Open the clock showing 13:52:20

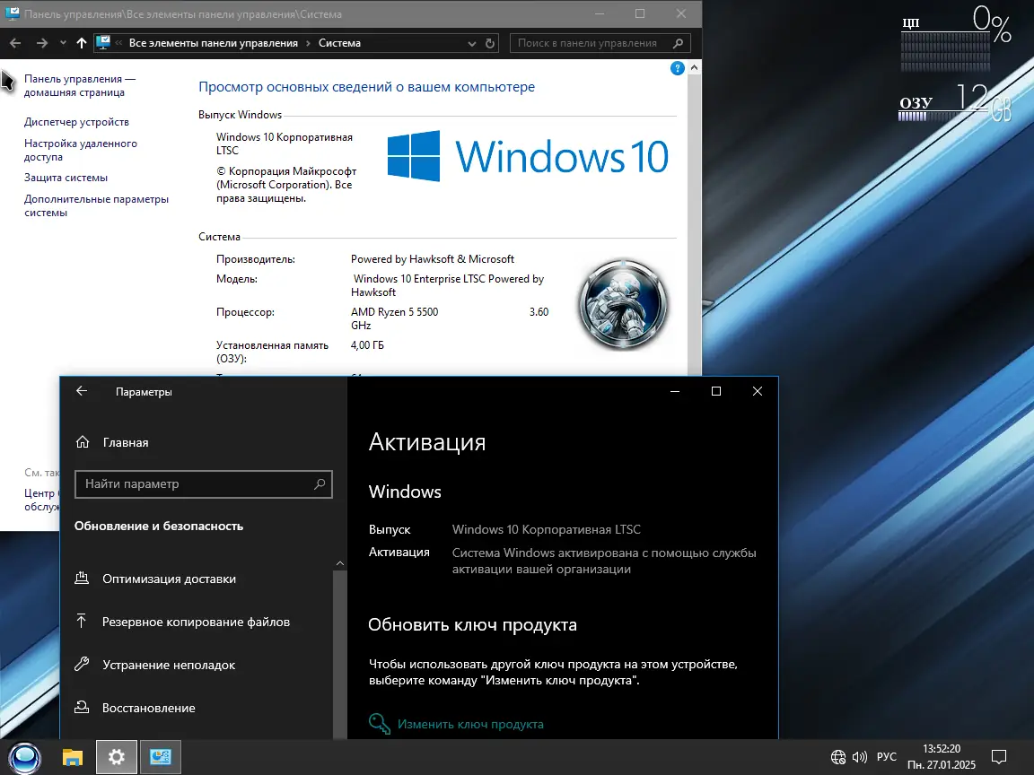pyautogui.click(x=941, y=756)
